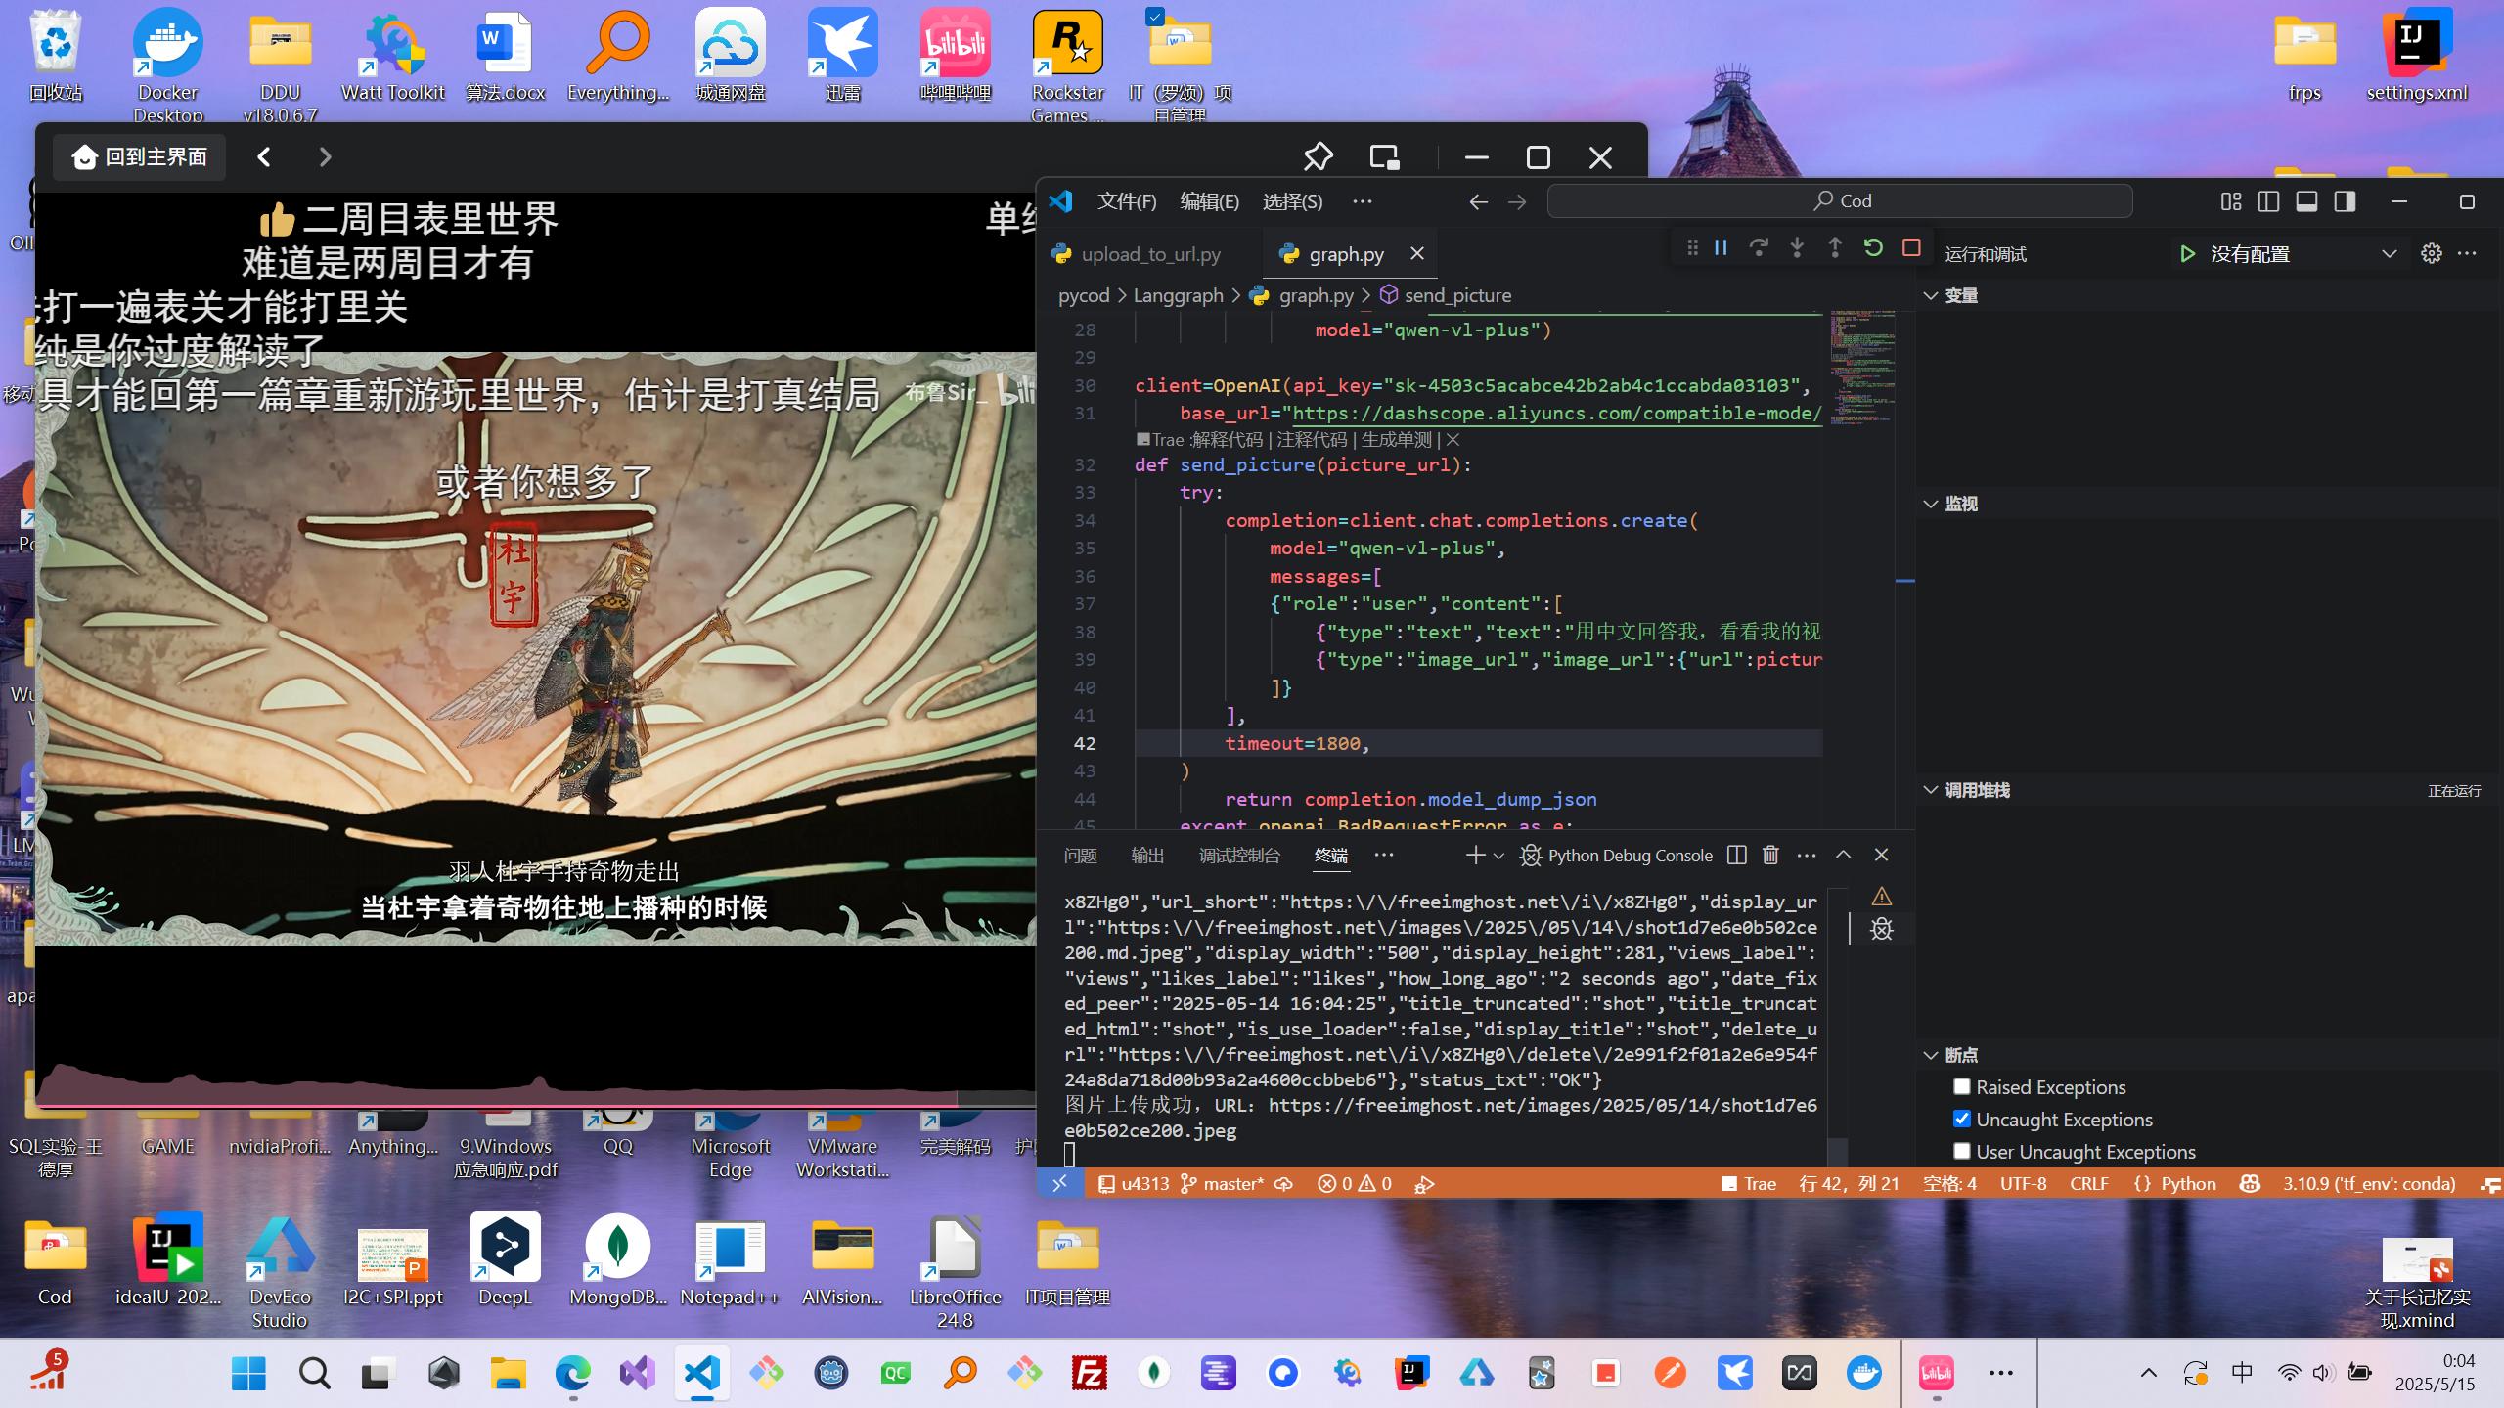Toggle Raised Exceptions breakpoint checkbox

(x=1962, y=1087)
